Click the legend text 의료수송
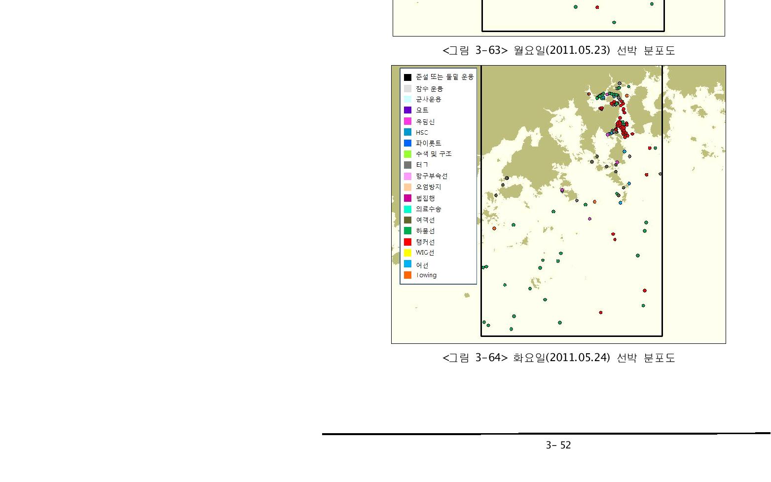This screenshot has width=771, height=482. click(x=428, y=209)
